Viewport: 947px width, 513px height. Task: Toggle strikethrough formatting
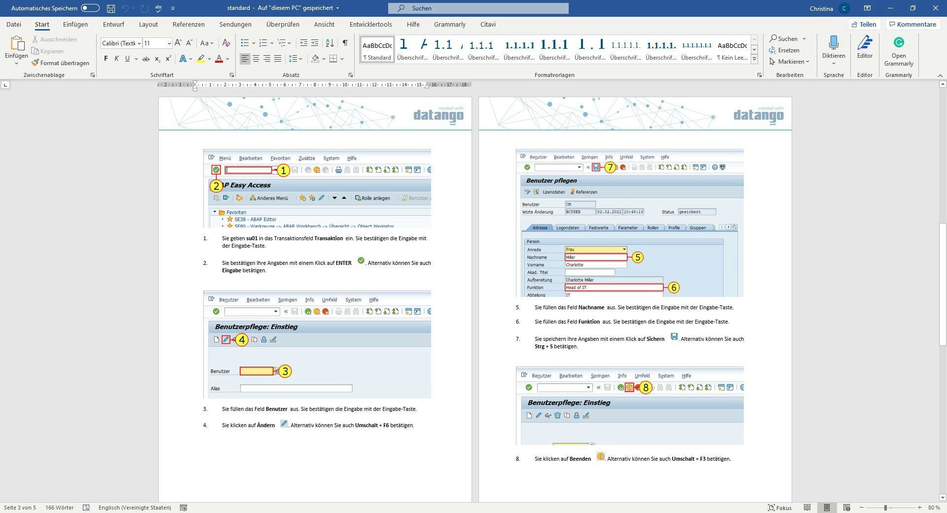pyautogui.click(x=146, y=58)
